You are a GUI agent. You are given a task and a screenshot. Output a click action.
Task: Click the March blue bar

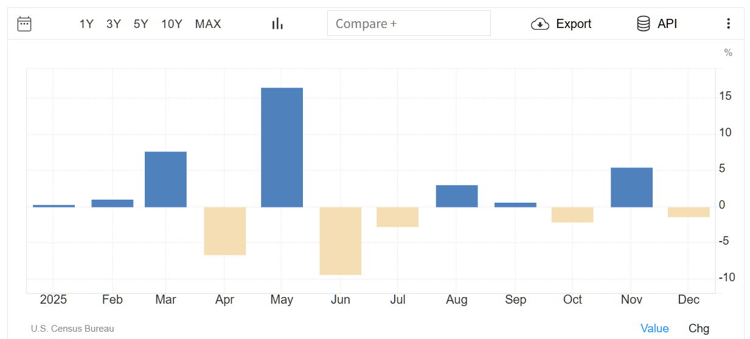click(165, 179)
